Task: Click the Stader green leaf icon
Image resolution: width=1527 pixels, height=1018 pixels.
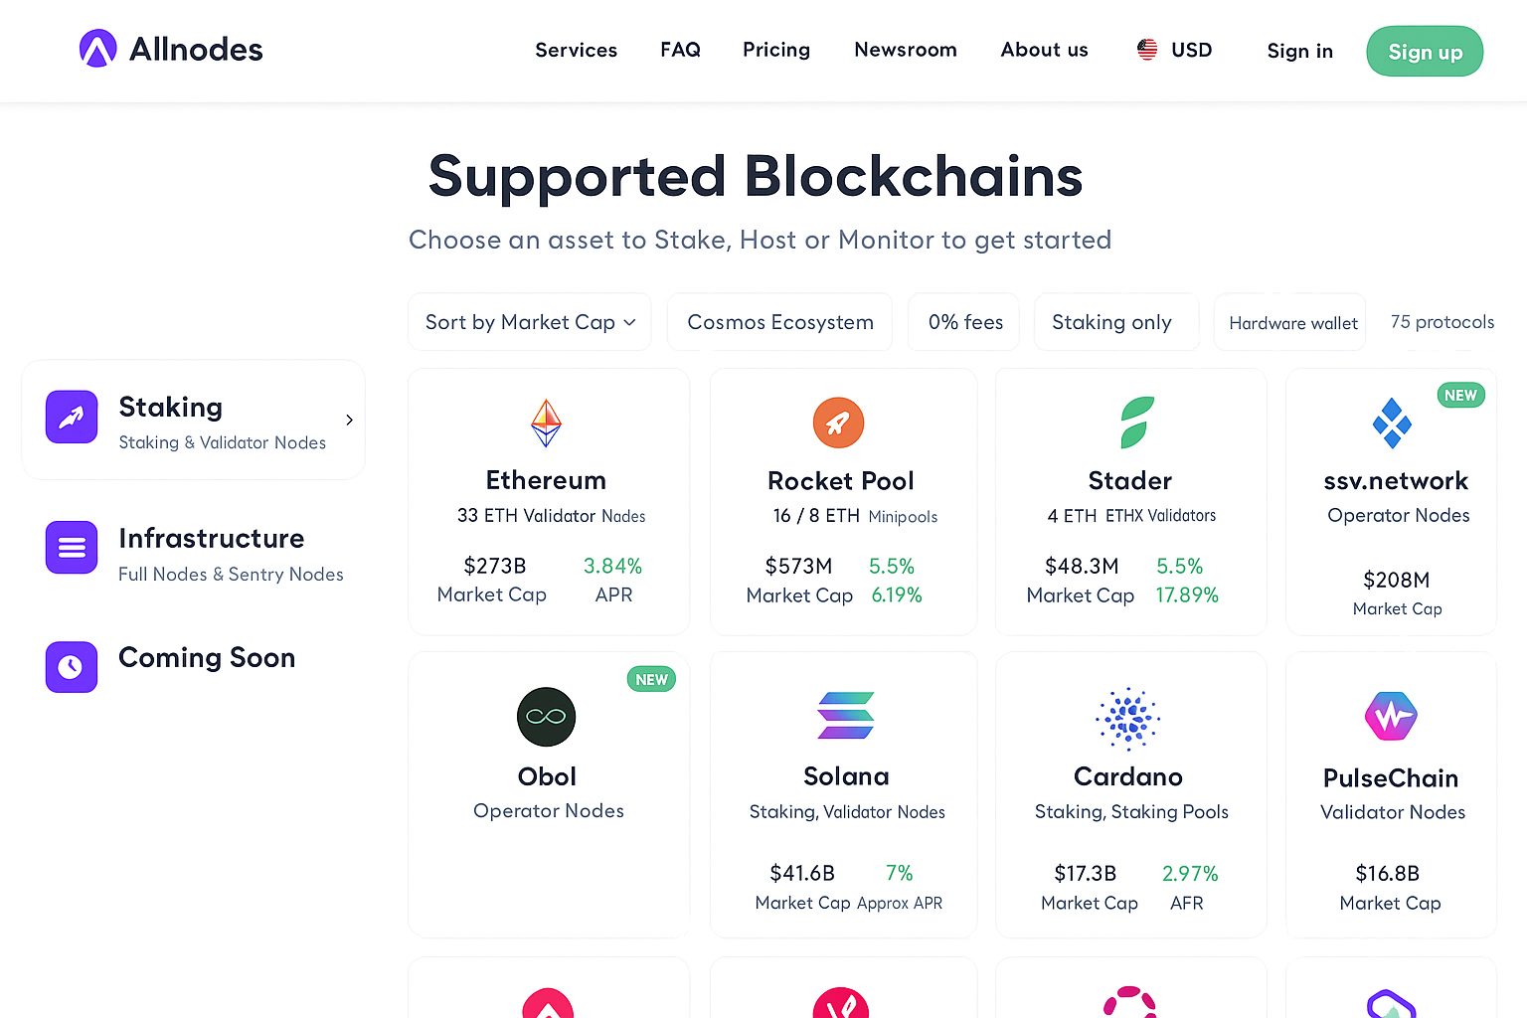Action: click(x=1136, y=422)
